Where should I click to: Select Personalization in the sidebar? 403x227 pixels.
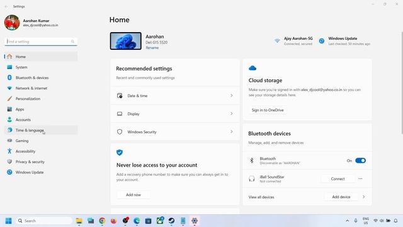pos(41,99)
